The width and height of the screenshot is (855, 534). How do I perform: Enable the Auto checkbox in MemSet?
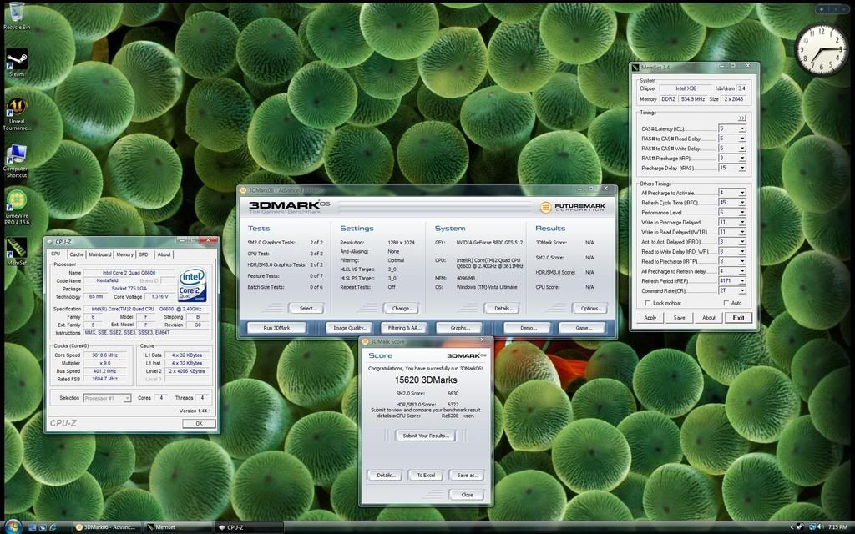tap(726, 303)
